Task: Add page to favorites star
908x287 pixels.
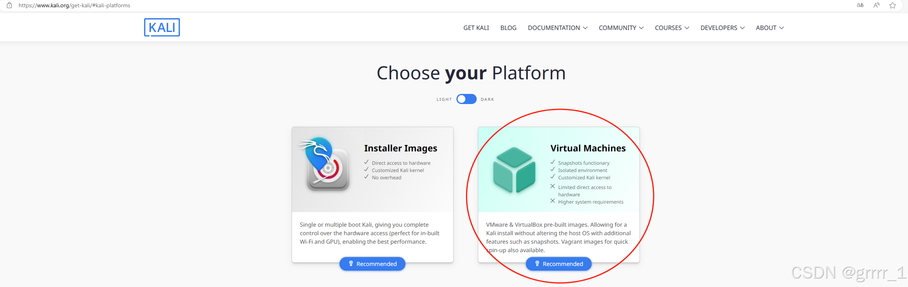Action: (x=893, y=5)
